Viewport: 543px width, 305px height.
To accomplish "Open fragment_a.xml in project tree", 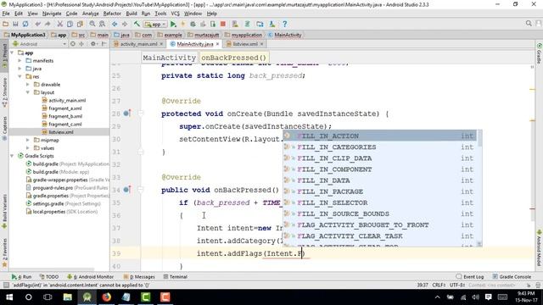I will (65, 108).
